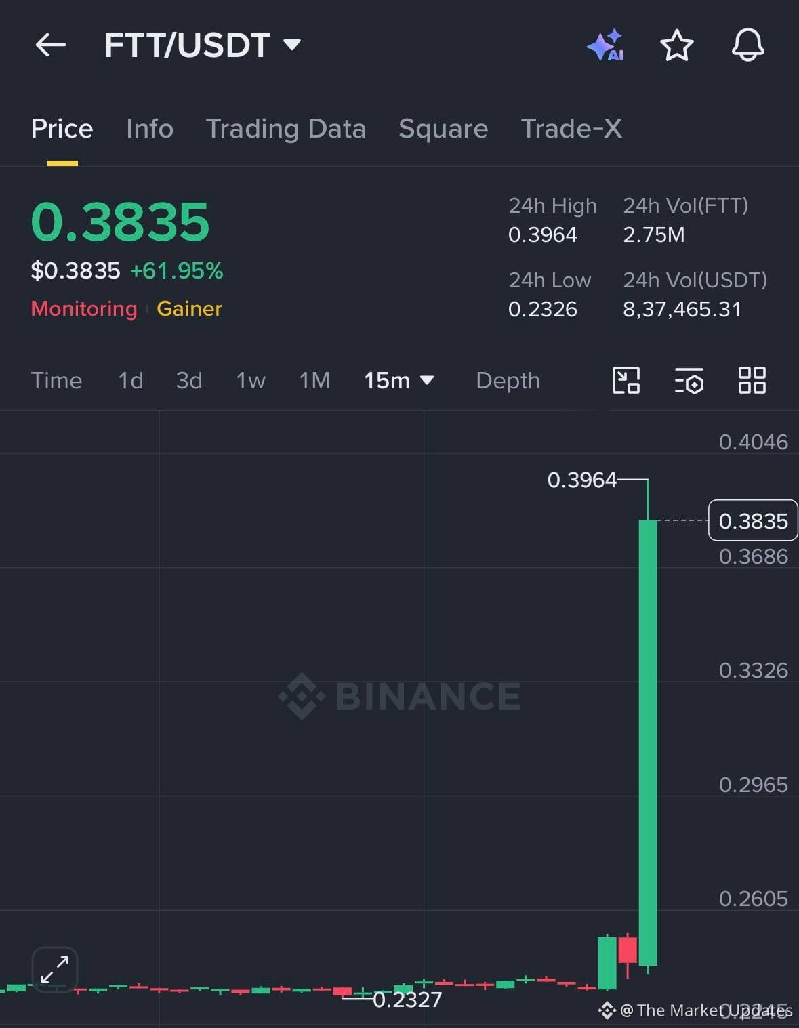The width and height of the screenshot is (799, 1028).
Task: Show the Depth chart view
Action: pos(508,380)
